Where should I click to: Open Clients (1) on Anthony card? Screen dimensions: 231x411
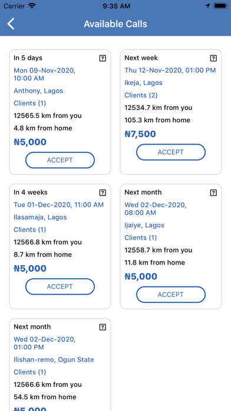(30, 103)
